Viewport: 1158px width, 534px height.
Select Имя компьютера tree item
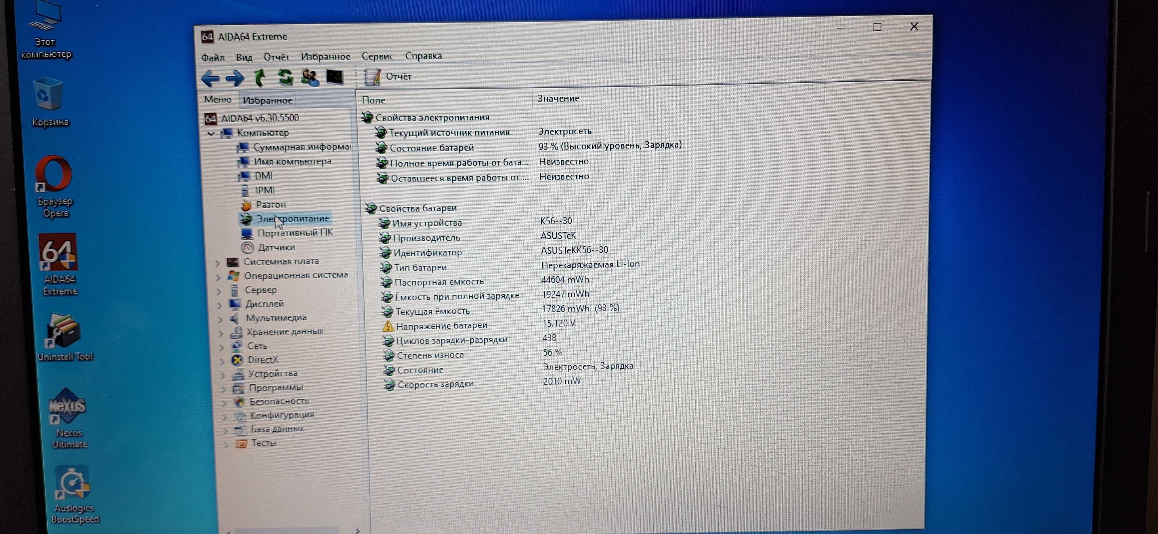coord(285,161)
